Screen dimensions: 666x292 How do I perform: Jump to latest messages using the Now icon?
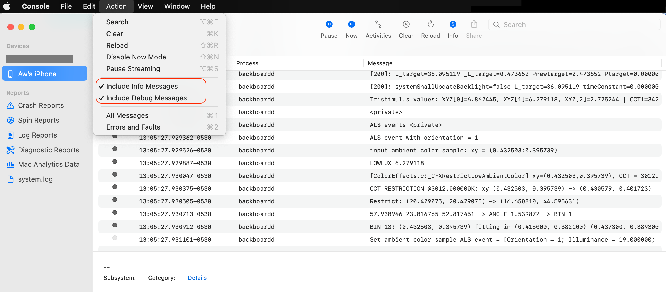pos(352,24)
